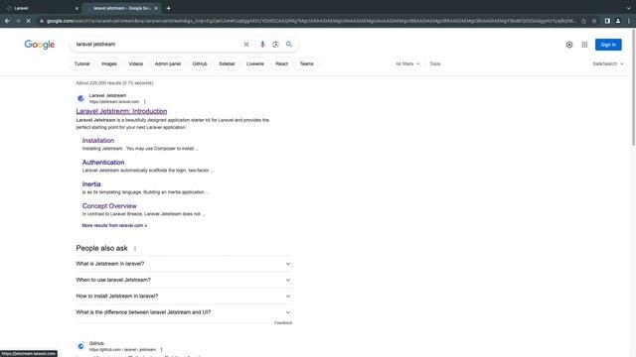Screen dimensions: 636x357
Task: Click the browser forward arrow
Action: point(18,21)
